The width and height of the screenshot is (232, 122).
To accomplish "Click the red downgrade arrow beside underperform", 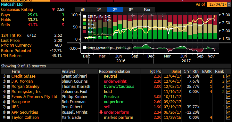I will [101, 112].
